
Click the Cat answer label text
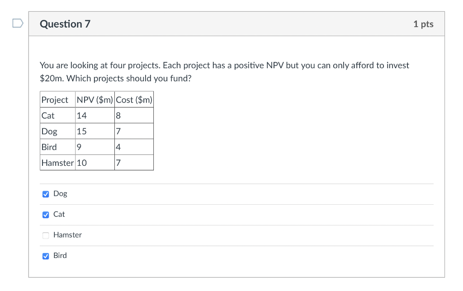coord(59,214)
